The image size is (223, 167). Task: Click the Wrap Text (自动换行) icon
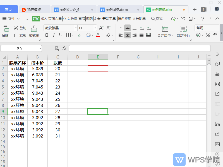(x=183, y=29)
